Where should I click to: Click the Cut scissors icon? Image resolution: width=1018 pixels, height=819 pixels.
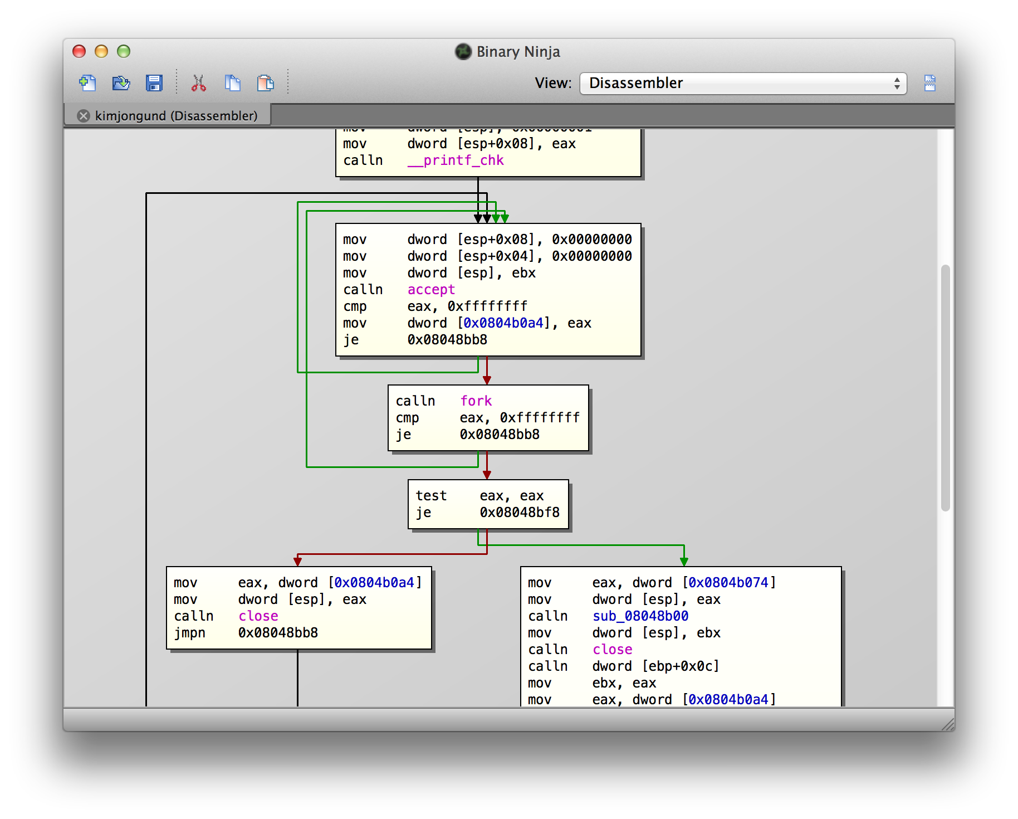click(x=199, y=83)
